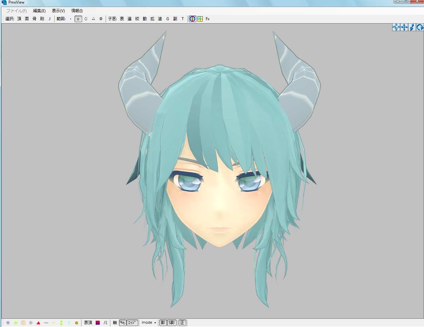Open the 編集(E) menu

click(39, 11)
